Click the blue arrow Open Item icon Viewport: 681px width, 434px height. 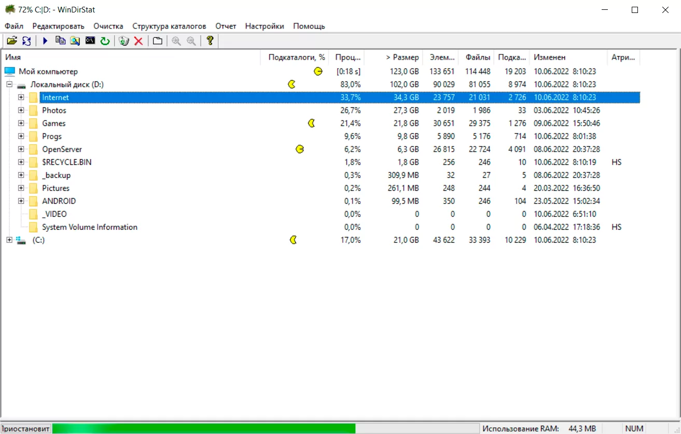45,41
